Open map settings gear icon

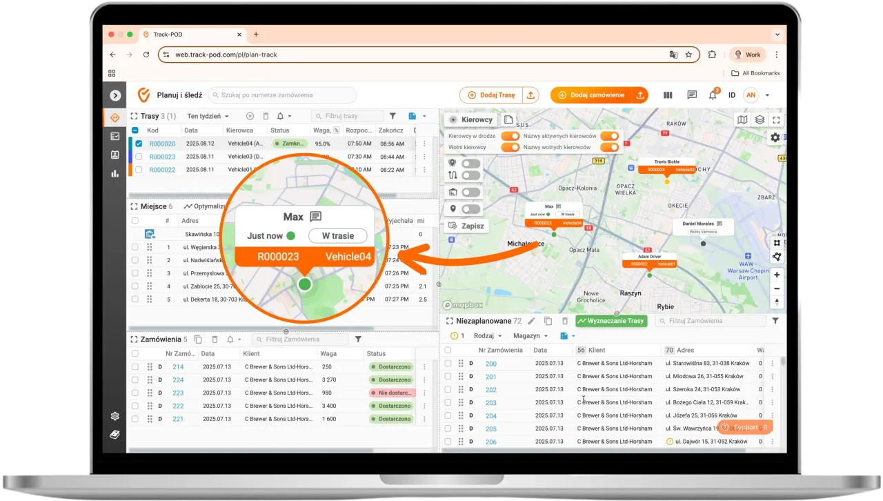coord(775,137)
